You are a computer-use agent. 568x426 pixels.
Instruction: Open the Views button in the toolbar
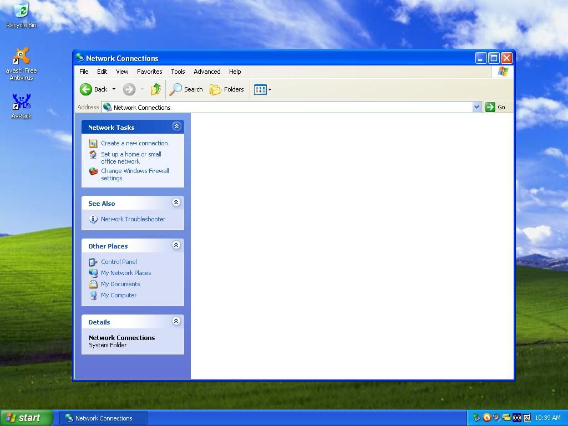(x=260, y=89)
